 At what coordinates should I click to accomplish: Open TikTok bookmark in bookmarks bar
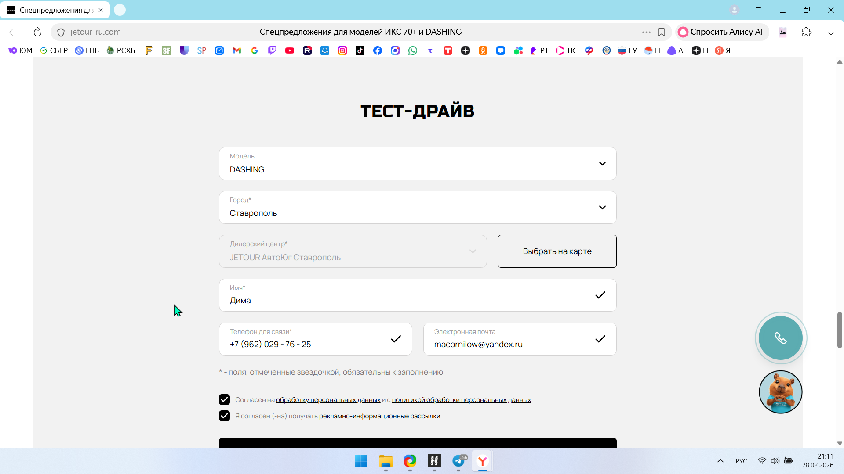360,50
